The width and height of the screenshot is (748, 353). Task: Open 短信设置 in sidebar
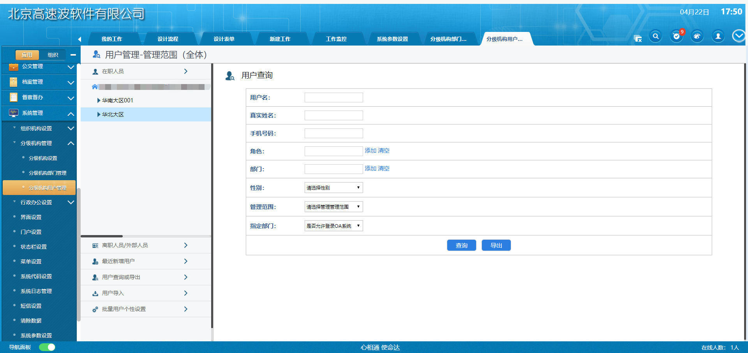pyautogui.click(x=31, y=306)
